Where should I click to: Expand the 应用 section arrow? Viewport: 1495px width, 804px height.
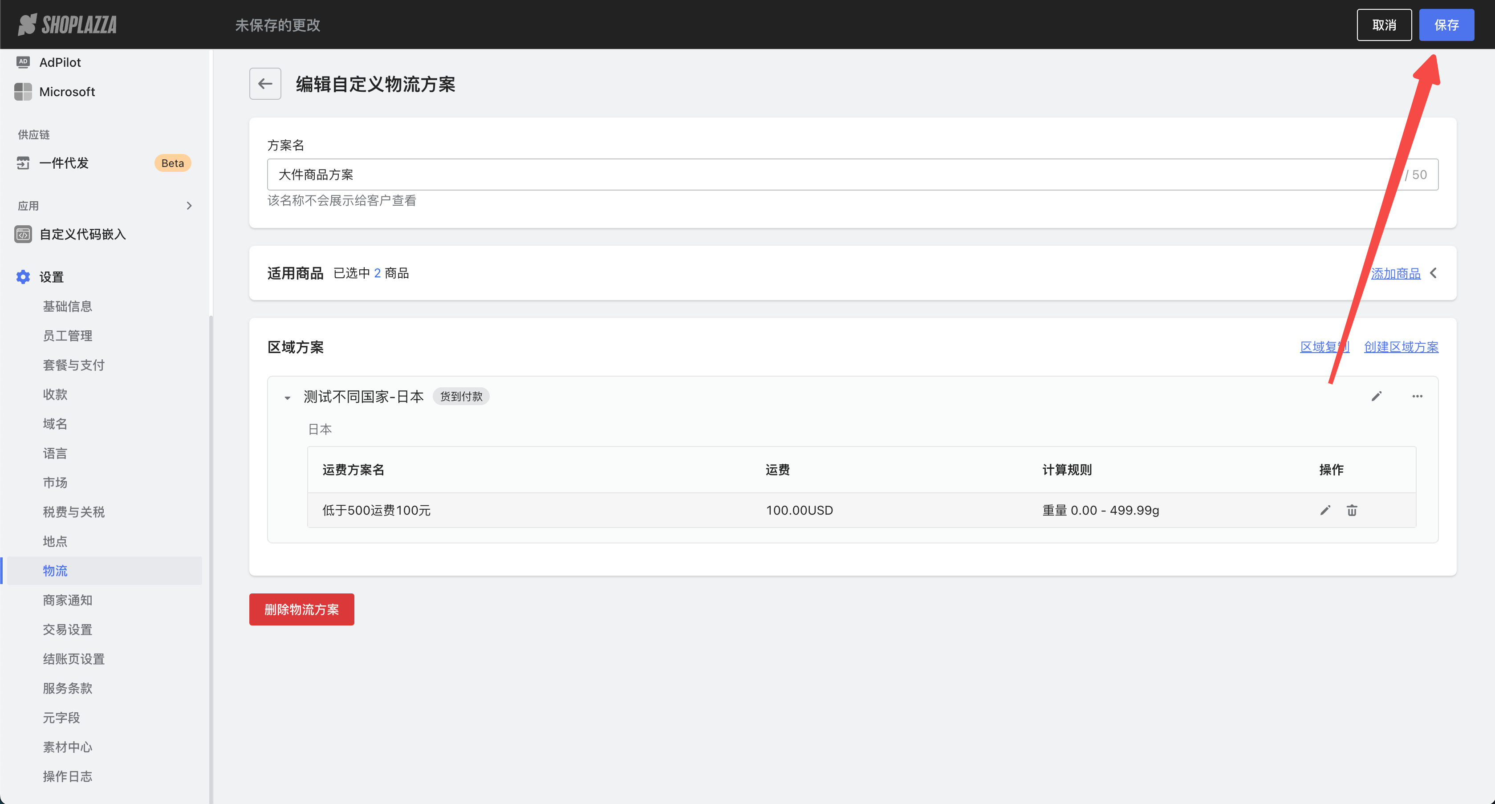coord(189,206)
